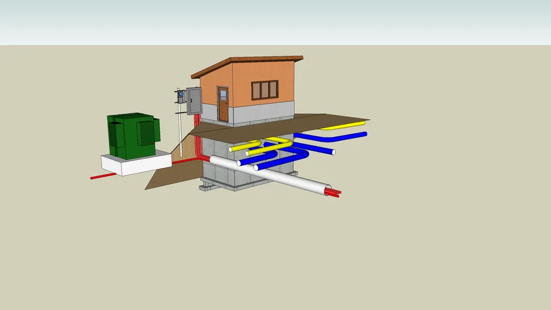Click the blue utility meter on post
The width and height of the screenshot is (551, 310).
click(180, 94)
